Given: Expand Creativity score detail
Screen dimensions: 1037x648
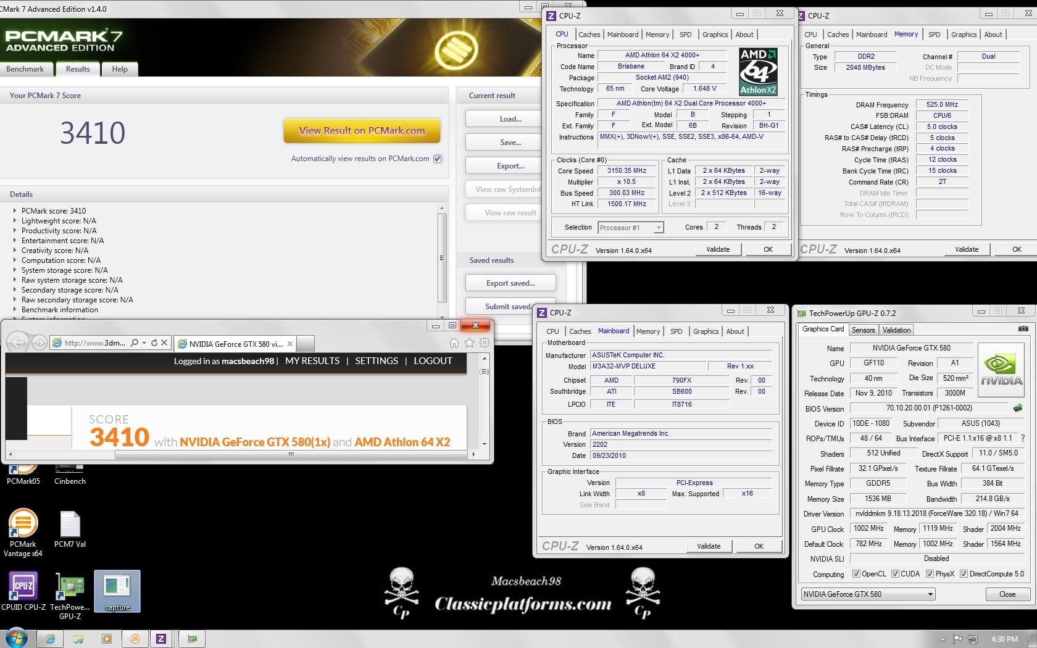Looking at the screenshot, I should click(15, 250).
